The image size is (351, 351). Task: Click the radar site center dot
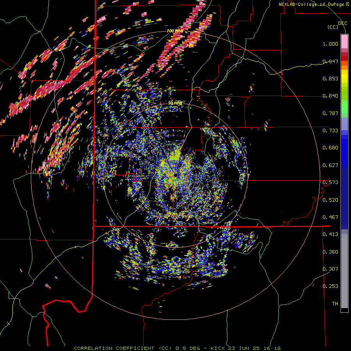click(175, 175)
